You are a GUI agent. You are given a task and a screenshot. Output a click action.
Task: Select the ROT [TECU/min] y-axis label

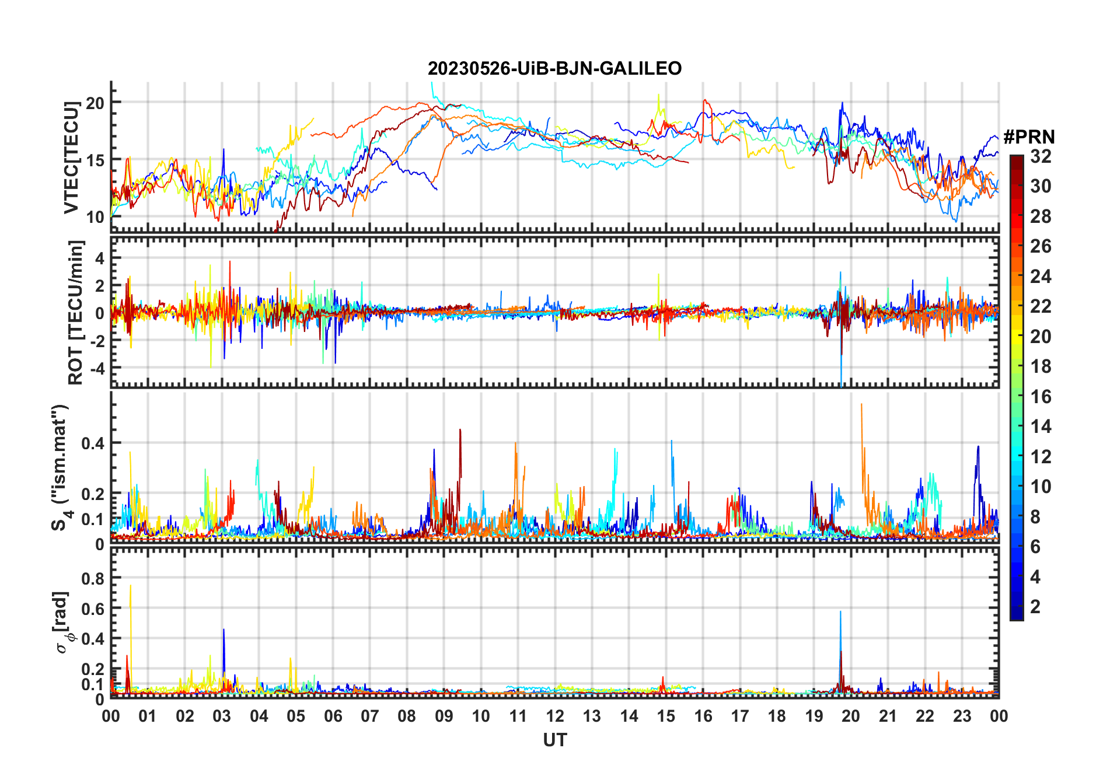(75, 312)
